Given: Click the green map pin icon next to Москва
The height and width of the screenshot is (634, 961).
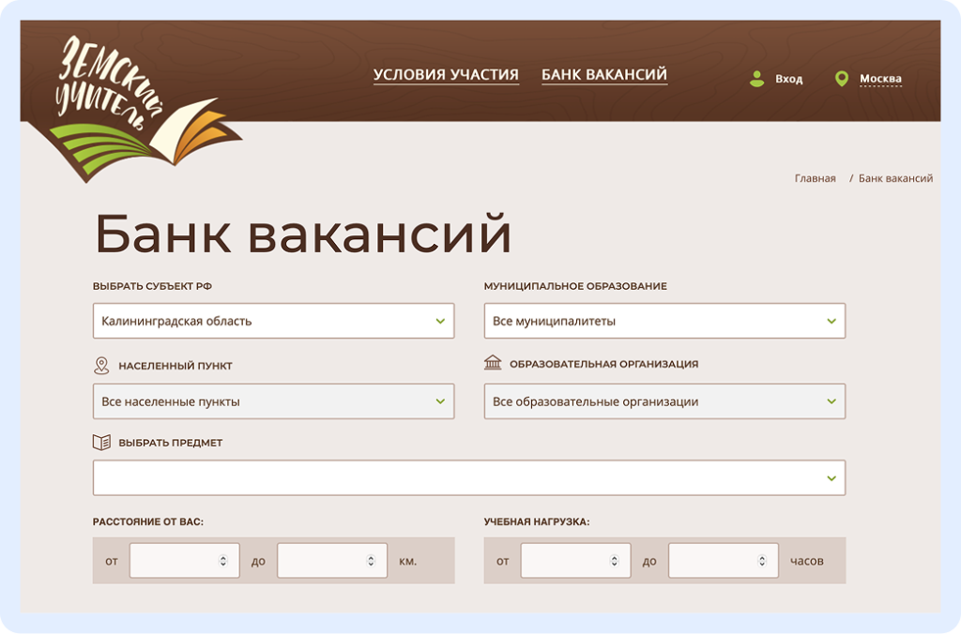Looking at the screenshot, I should click(842, 79).
